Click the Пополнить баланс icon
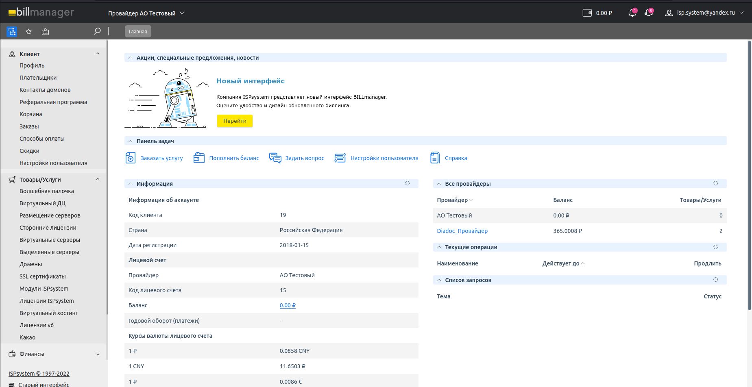 199,158
